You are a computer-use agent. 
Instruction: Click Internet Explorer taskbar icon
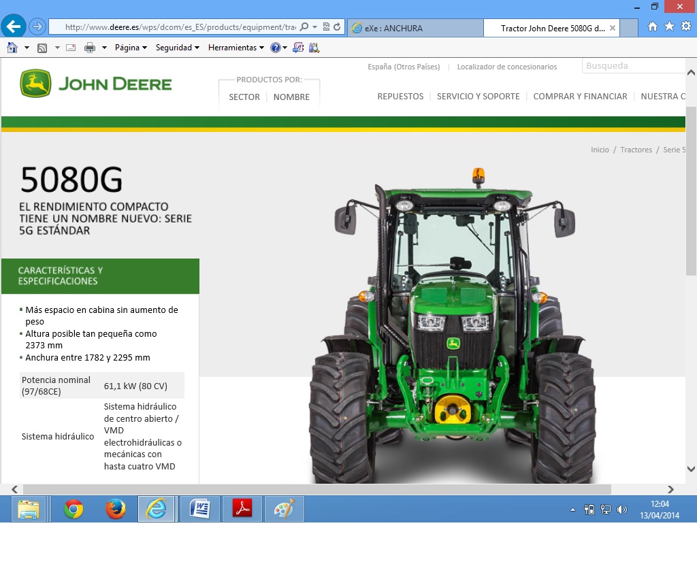coord(157,509)
